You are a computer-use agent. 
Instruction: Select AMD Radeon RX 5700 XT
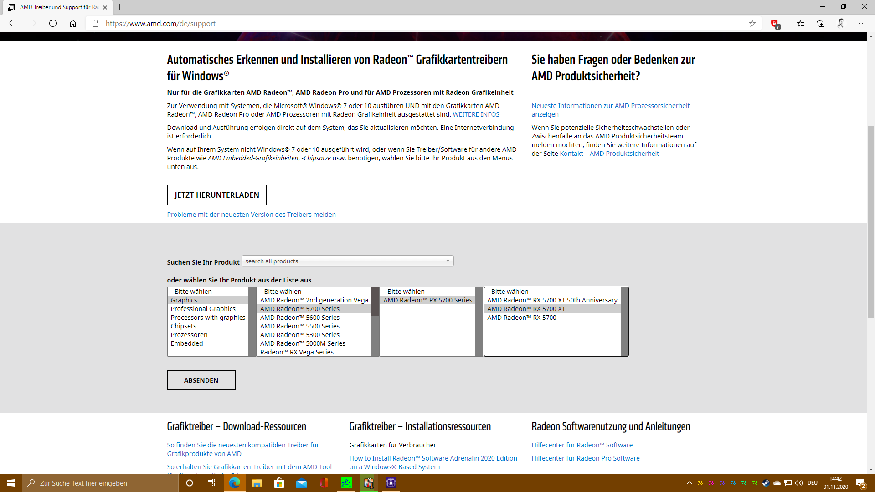coord(553,309)
